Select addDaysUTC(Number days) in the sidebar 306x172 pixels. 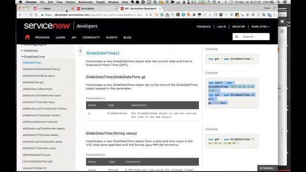click(x=39, y=102)
